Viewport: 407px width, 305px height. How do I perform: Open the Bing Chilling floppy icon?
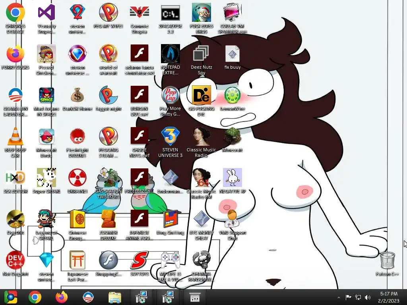[x=170, y=219]
